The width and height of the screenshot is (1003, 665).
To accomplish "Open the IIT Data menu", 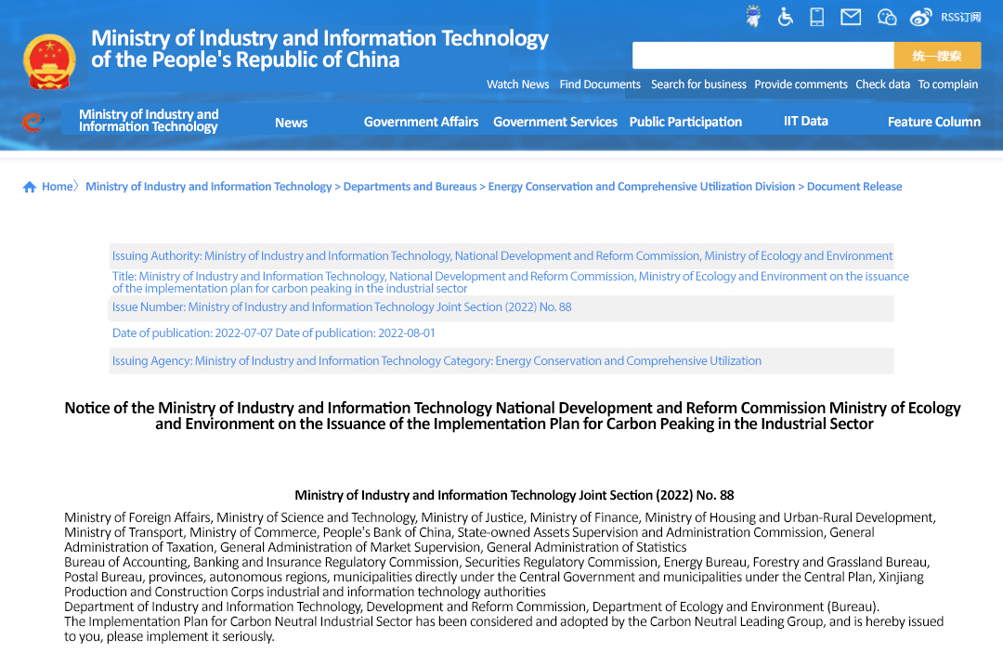I will click(x=806, y=122).
